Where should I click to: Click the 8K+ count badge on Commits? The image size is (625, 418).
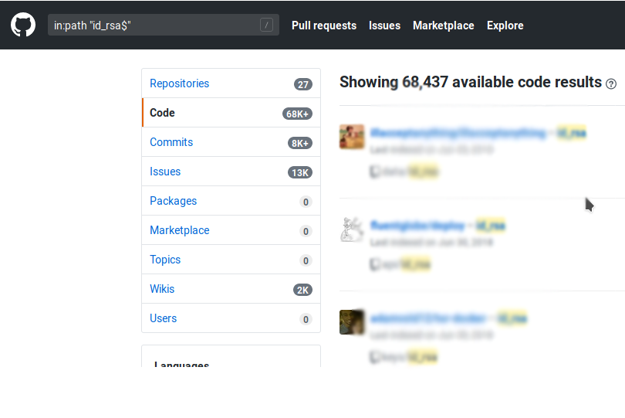pos(299,143)
